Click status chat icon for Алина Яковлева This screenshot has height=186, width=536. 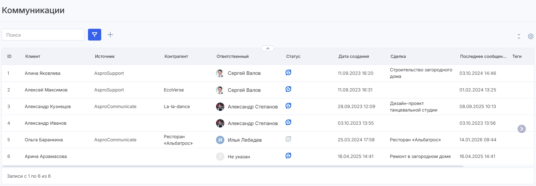coord(288,73)
